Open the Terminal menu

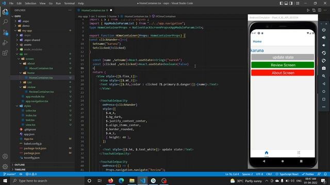pos(70,3)
